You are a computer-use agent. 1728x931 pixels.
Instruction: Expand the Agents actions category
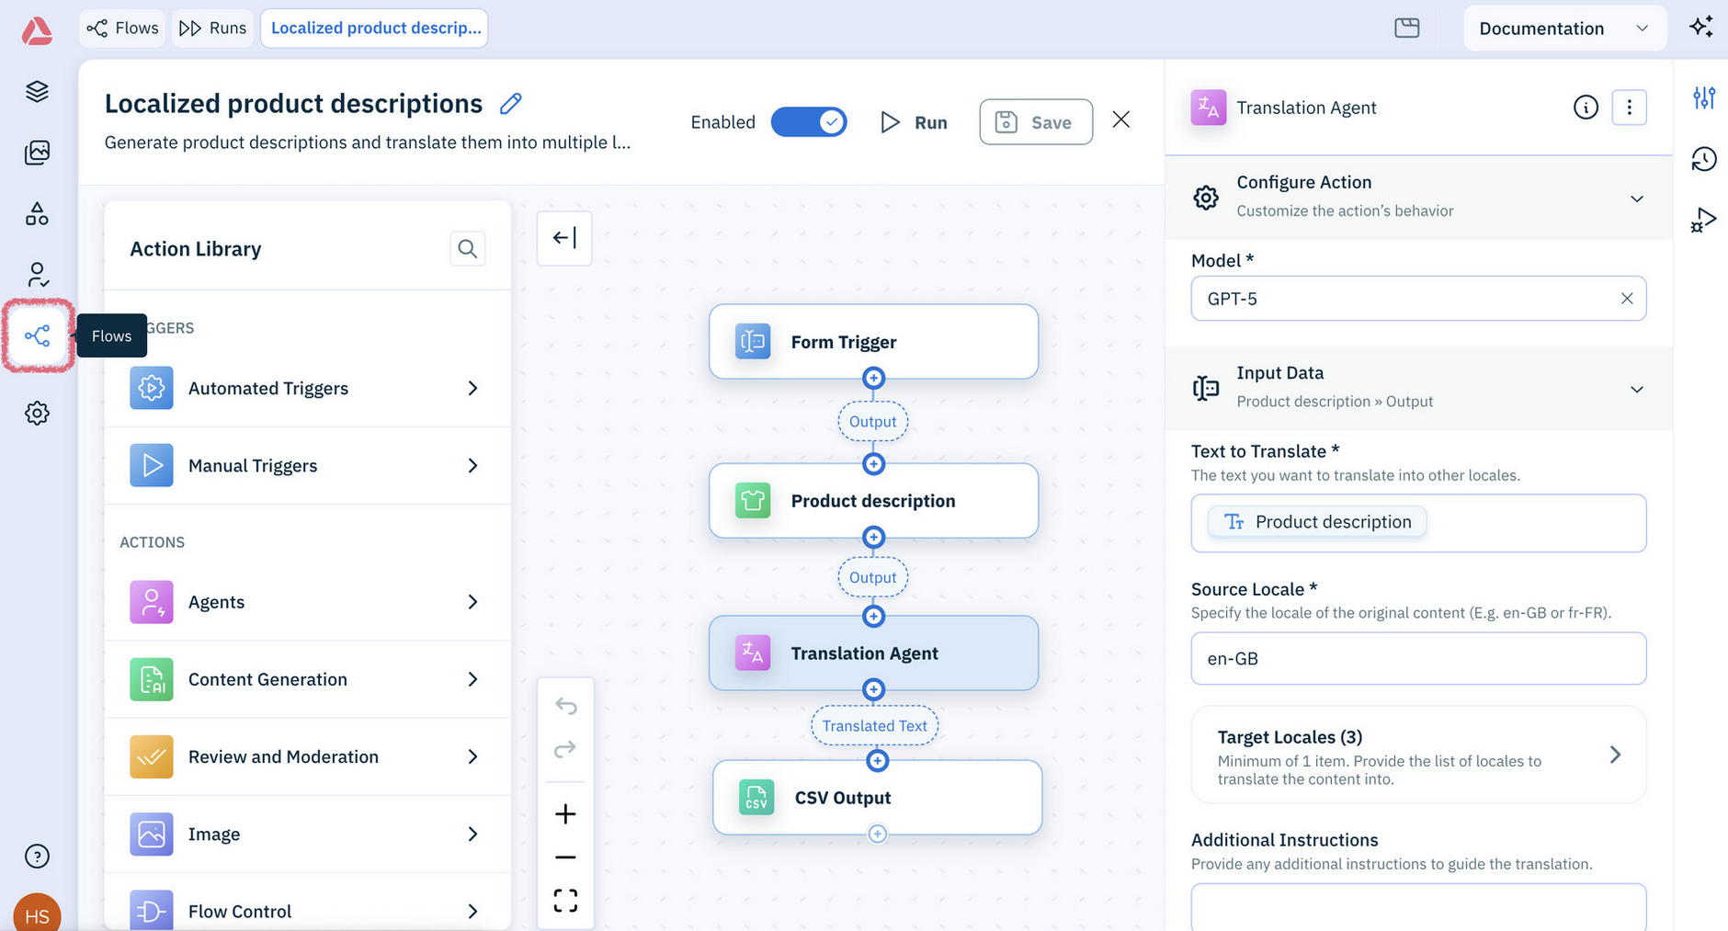coord(307,602)
